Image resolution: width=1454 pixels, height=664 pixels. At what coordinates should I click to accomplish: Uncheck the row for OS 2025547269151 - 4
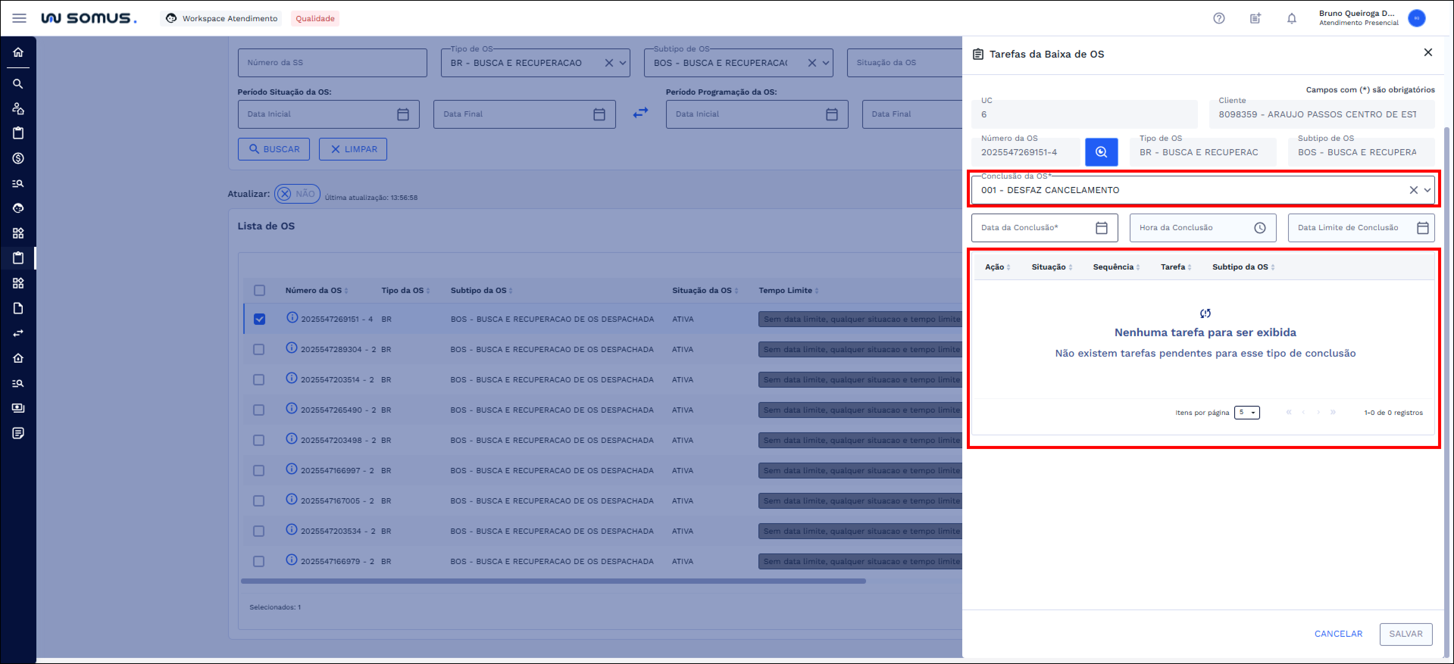point(260,319)
